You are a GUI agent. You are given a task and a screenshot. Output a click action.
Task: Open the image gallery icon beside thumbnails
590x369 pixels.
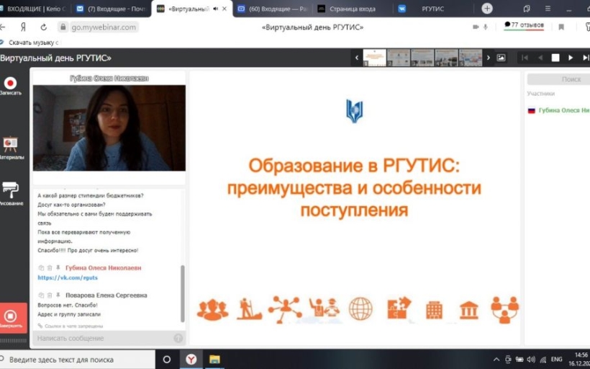tap(501, 58)
